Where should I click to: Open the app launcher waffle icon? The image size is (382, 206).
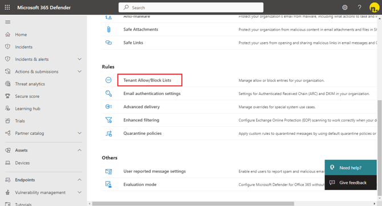pyautogui.click(x=7, y=7)
